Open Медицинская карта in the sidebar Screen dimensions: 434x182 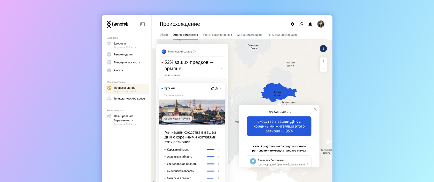127,62
